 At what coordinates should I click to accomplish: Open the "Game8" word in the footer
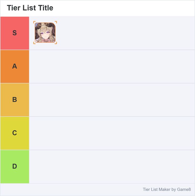[x=184, y=190]
